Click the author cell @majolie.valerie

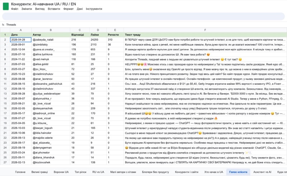(x=51, y=138)
